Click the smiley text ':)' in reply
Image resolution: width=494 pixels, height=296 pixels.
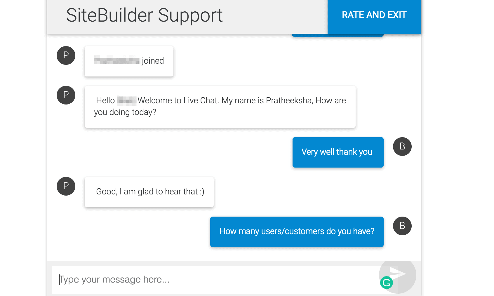pyautogui.click(x=202, y=192)
